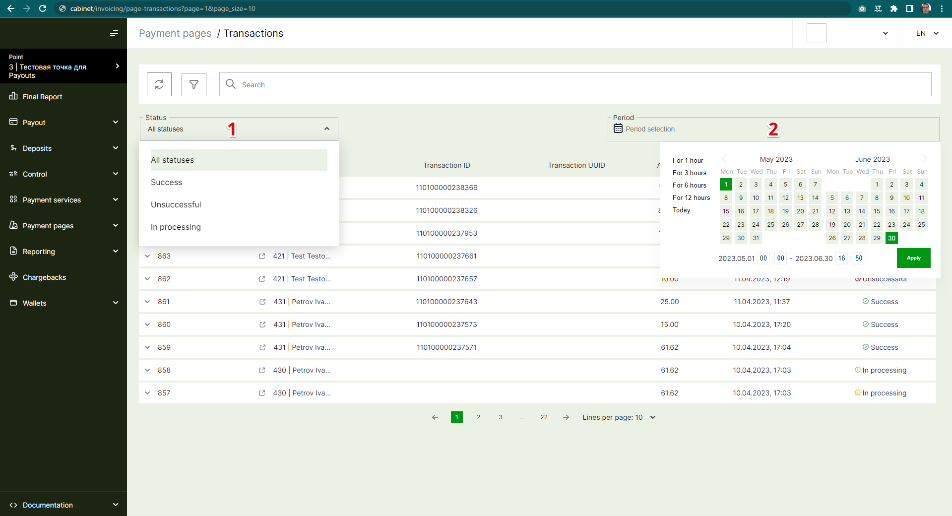Open external link icon for row 861
This screenshot has height=516, width=952.
[x=262, y=302]
